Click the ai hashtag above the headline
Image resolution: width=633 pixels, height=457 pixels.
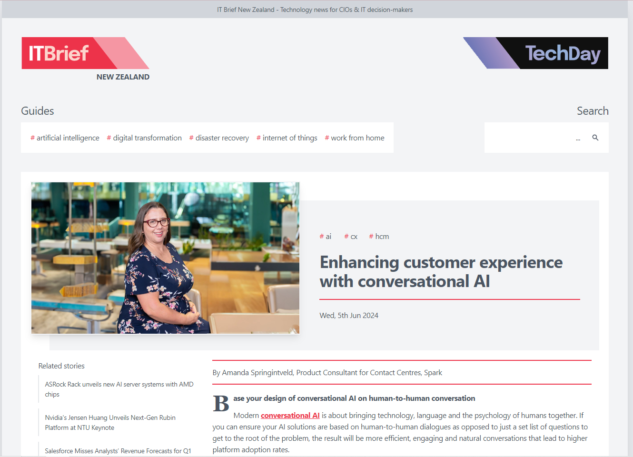pos(326,237)
